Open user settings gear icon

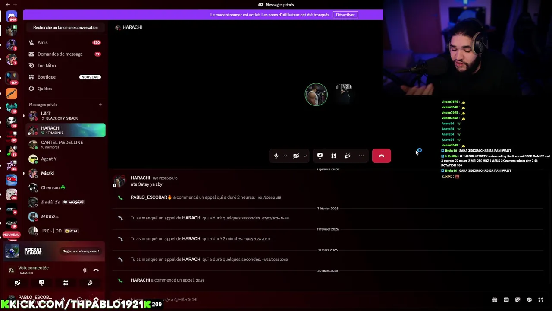[x=96, y=299]
